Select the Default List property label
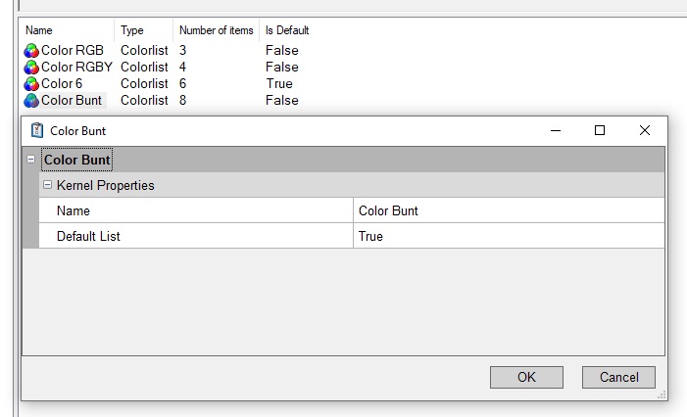 pyautogui.click(x=88, y=236)
